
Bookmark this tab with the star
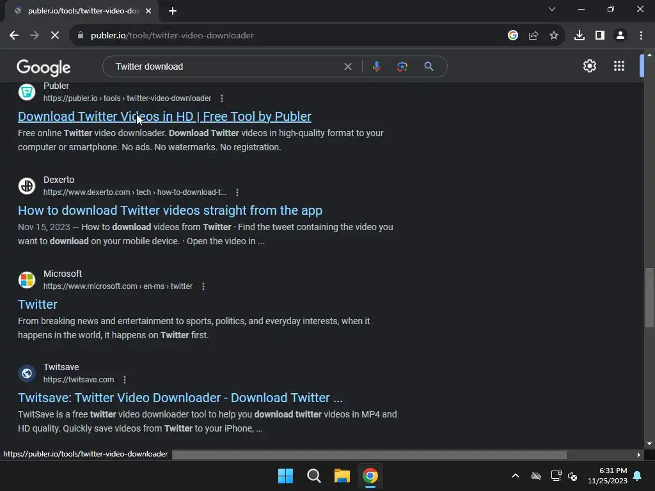[554, 36]
